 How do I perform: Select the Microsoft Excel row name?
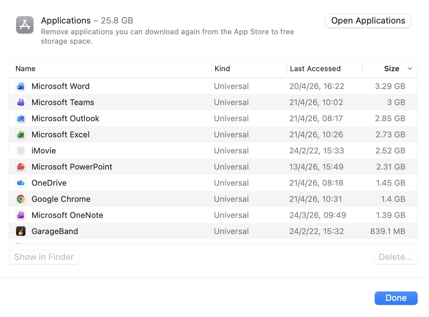[x=61, y=135]
